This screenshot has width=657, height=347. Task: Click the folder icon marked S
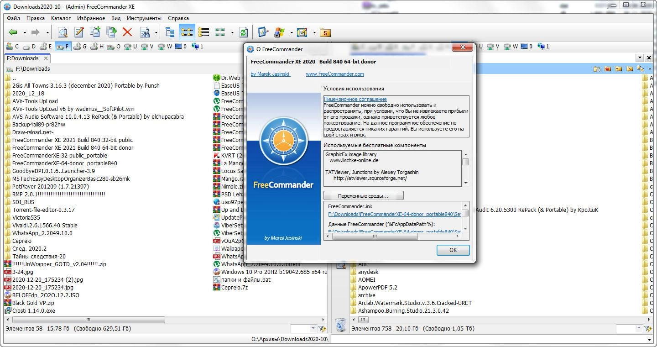pos(325,32)
